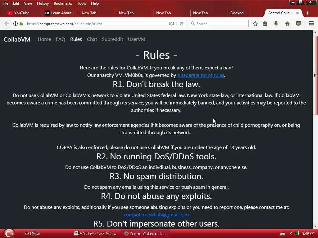Click 'R4. Do not abuse any exploits.' heading
This screenshot has height=238, width=318.
pos(157,196)
